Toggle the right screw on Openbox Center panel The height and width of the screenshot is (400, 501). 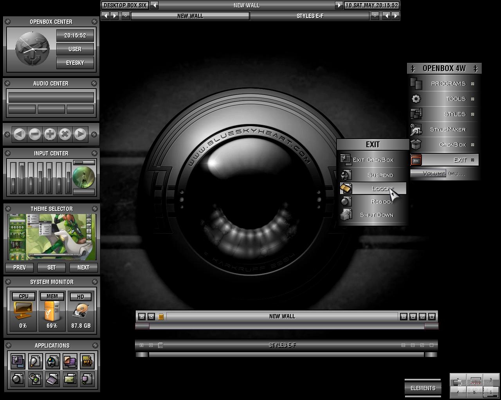tap(94, 21)
